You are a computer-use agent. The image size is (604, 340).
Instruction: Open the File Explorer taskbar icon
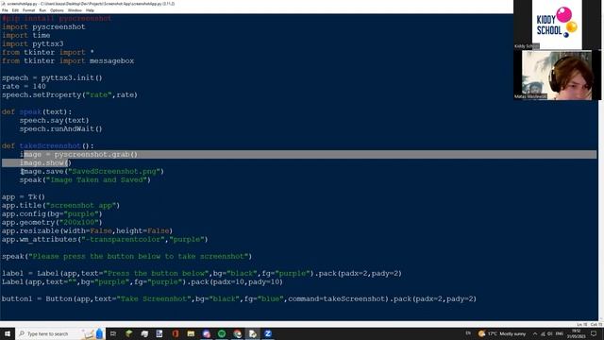[x=191, y=333]
